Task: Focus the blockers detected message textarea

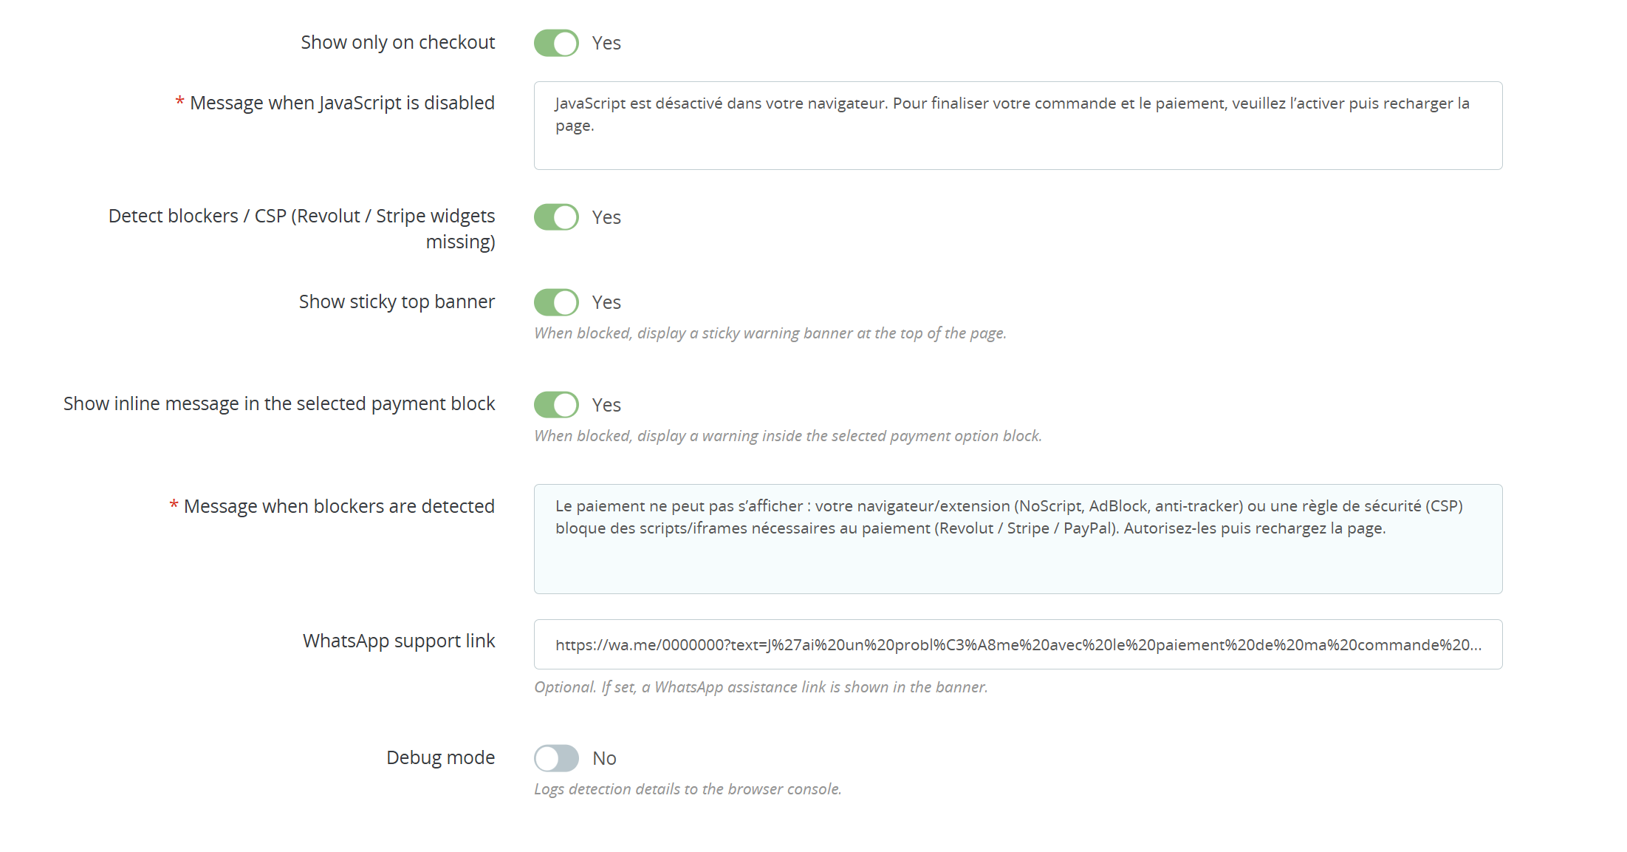Action: [x=1018, y=539]
